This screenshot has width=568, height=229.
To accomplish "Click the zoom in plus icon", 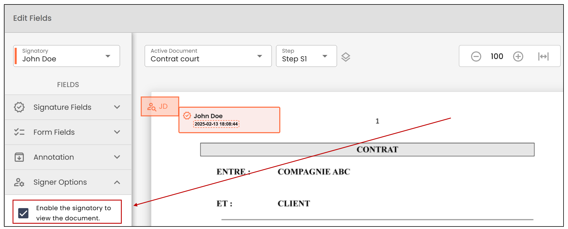I will click(x=518, y=56).
